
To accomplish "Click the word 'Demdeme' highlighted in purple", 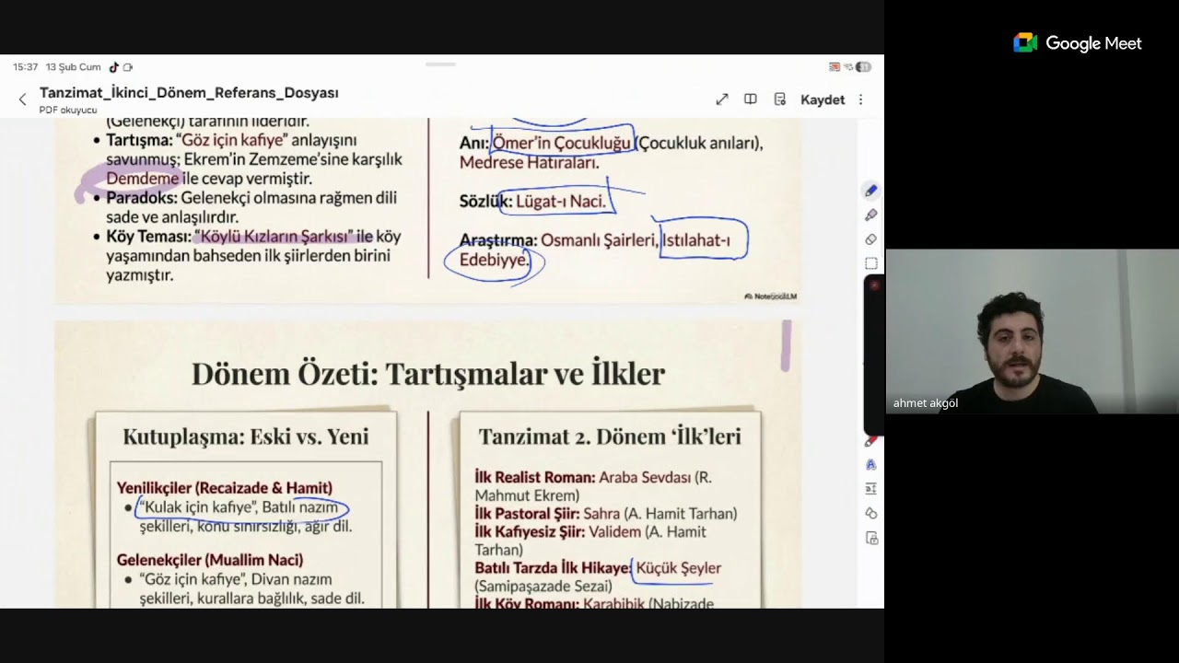I will coord(143,179).
